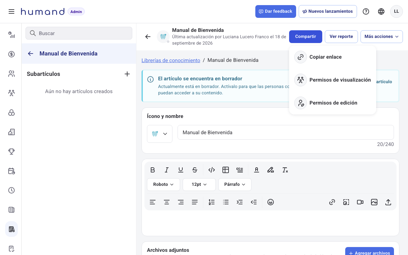The height and width of the screenshot is (255, 408).
Task: Go back using arrow next to article title
Action: (x=148, y=37)
